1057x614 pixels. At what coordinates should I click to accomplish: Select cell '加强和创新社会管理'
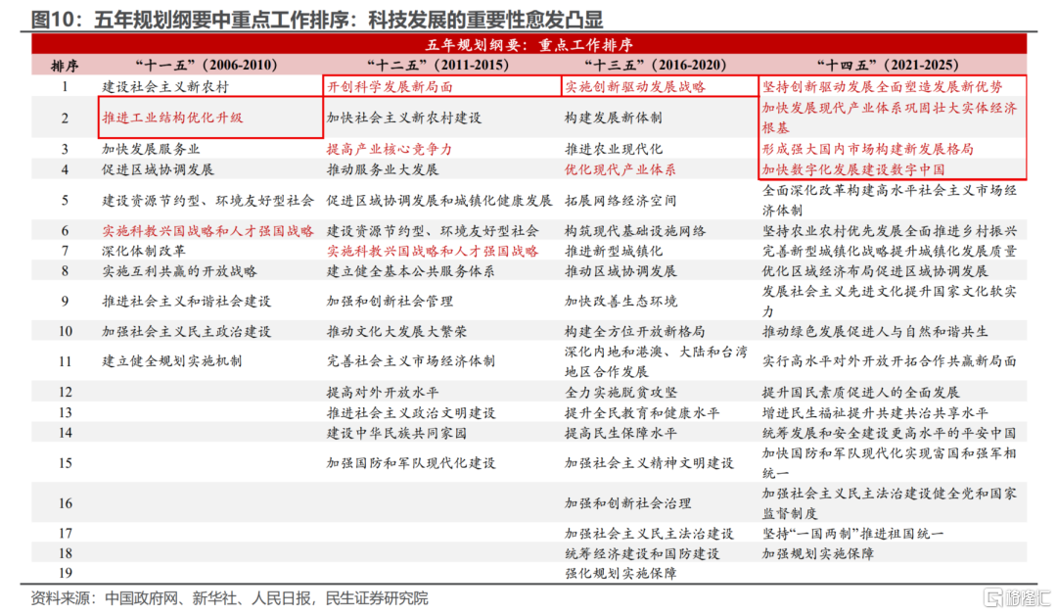[390, 301]
